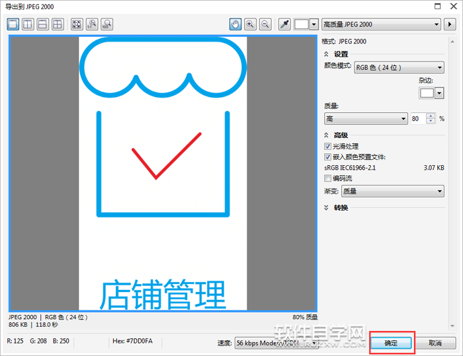Open the 颜色模式 RGB色 dropdown
This screenshot has height=356, width=463.
click(399, 67)
